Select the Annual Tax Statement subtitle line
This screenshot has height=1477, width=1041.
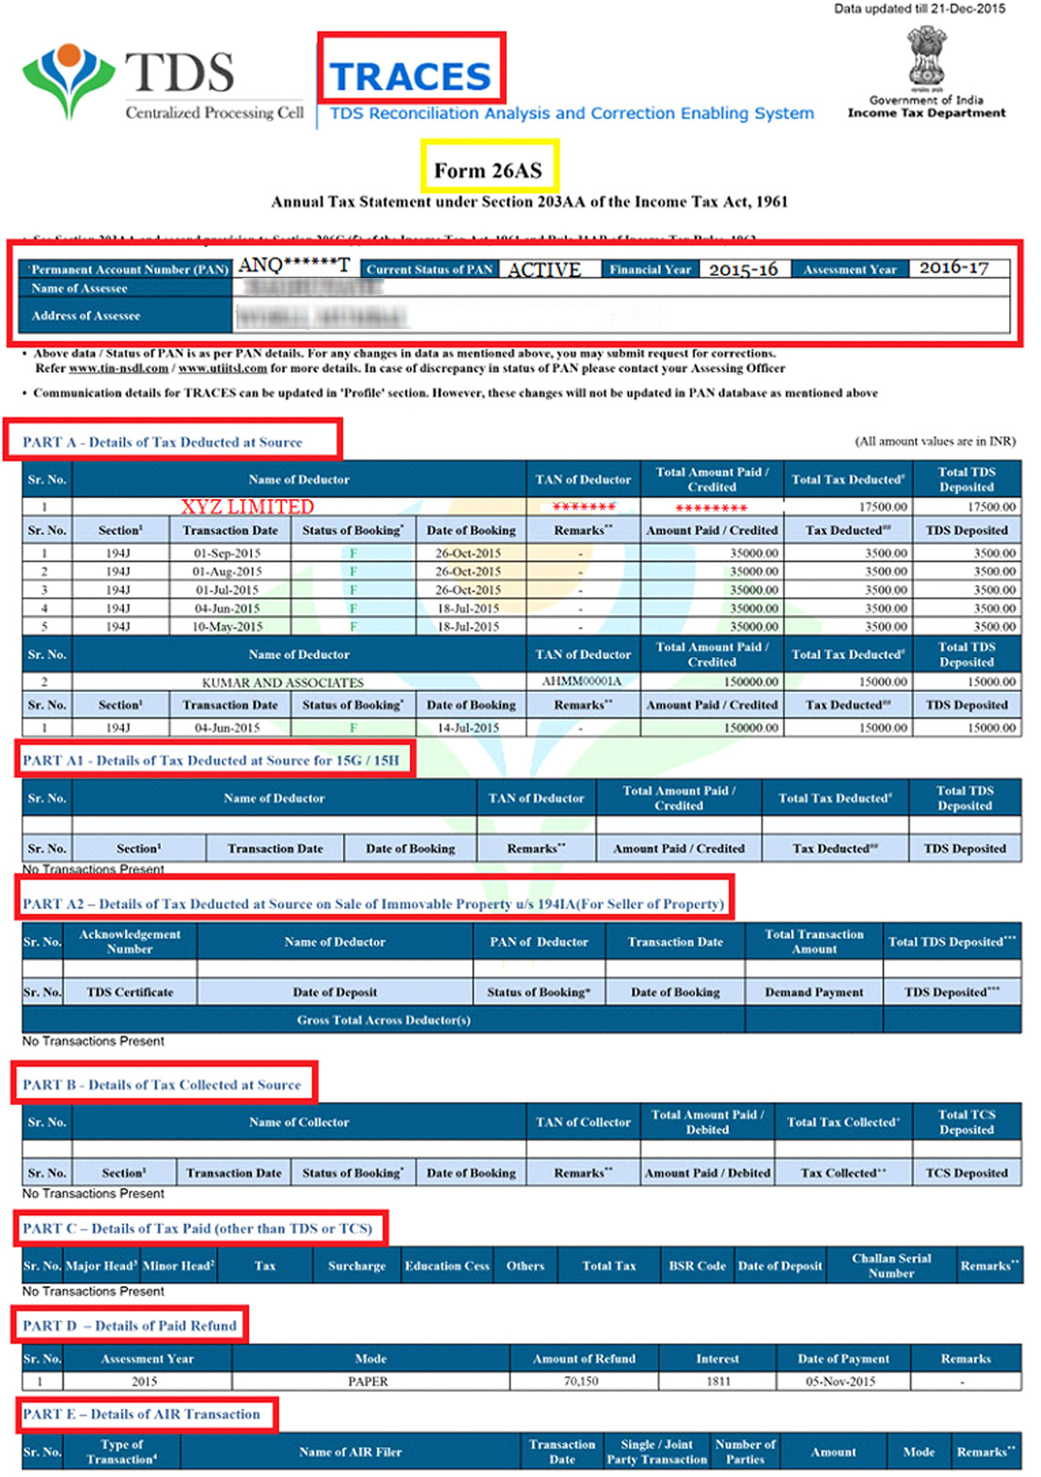(x=530, y=202)
